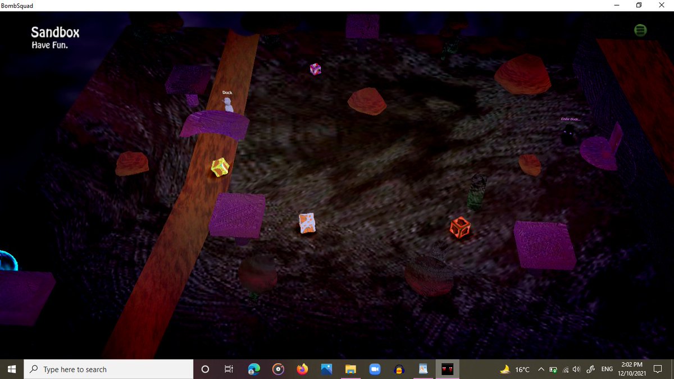Image resolution: width=674 pixels, height=379 pixels.
Task: Show hidden system tray icons
Action: [541, 369]
